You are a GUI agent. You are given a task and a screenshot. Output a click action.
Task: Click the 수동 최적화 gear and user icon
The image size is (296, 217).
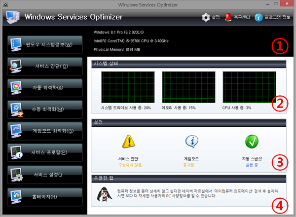click(x=17, y=109)
